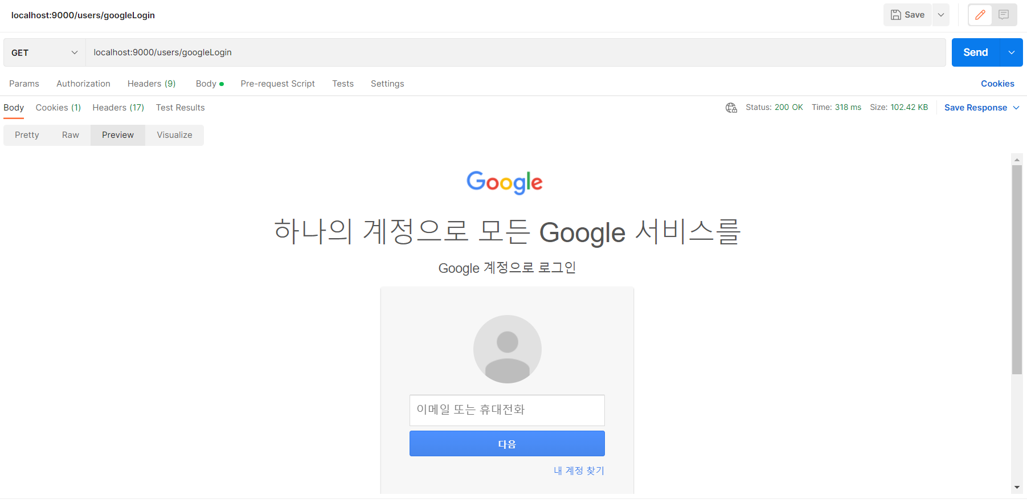Select the response Cookies (1) tab
Viewport: 1027px width, 503px height.
[x=58, y=108]
